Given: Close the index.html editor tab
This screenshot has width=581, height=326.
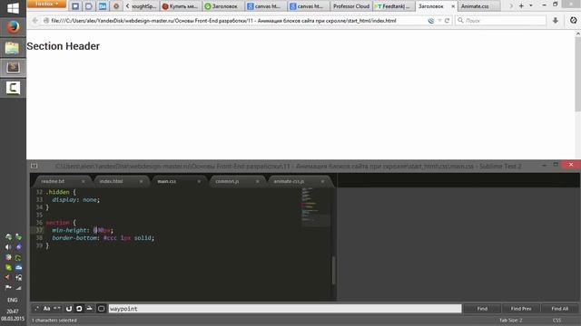Looking at the screenshot, I should (x=142, y=181).
